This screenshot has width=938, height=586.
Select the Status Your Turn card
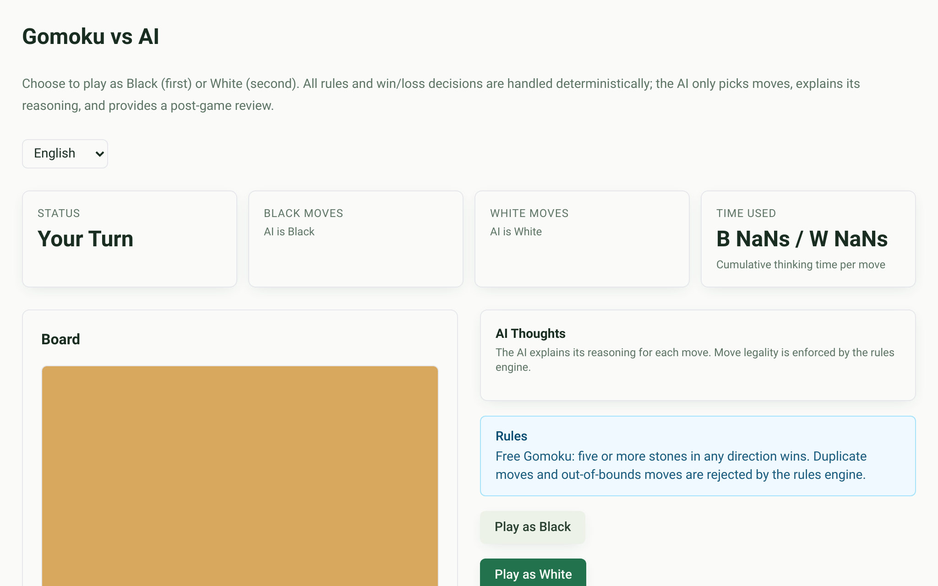pyautogui.click(x=130, y=239)
